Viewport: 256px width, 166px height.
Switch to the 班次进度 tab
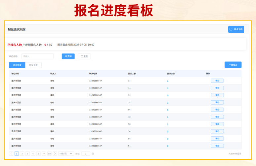coord(33,65)
